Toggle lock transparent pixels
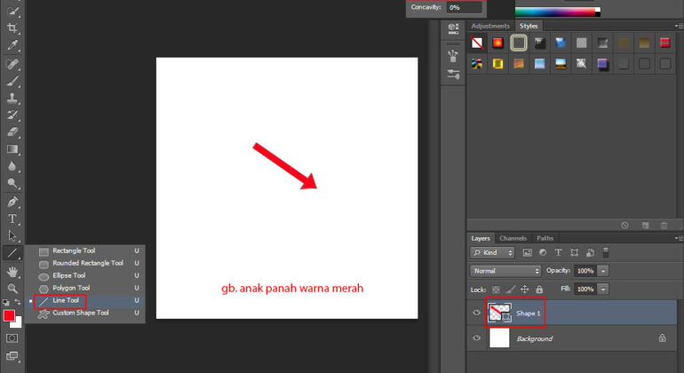The width and height of the screenshot is (684, 373). click(x=496, y=290)
